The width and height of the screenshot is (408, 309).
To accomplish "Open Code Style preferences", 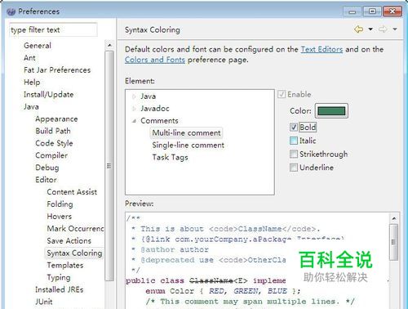I will pos(54,143).
